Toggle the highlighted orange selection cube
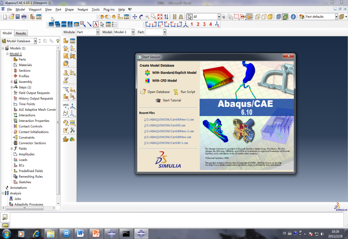Screen dimensions: 348x239 coord(249,17)
